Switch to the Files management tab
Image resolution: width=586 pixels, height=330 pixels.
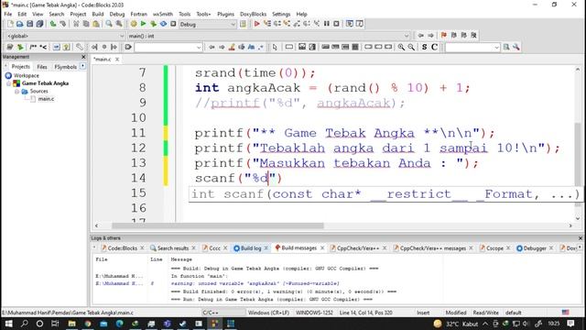[42, 67]
